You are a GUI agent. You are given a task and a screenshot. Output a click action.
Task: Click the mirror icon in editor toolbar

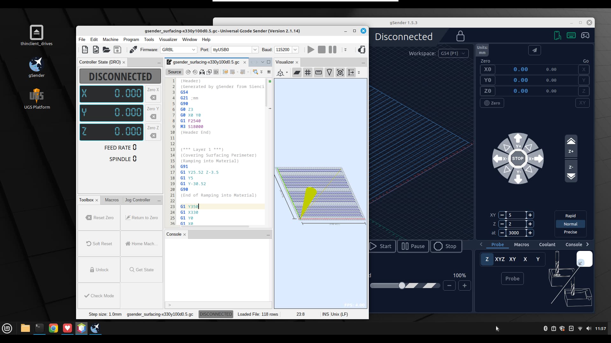(202, 72)
